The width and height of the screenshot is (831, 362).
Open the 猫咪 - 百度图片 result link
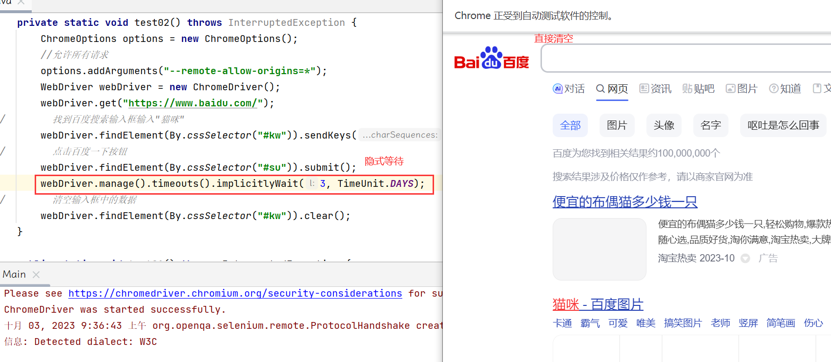pos(598,304)
